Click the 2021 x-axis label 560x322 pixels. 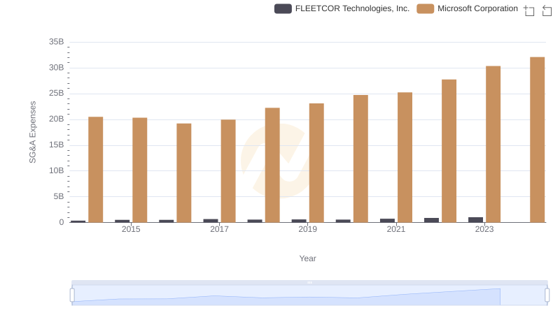tap(396, 229)
